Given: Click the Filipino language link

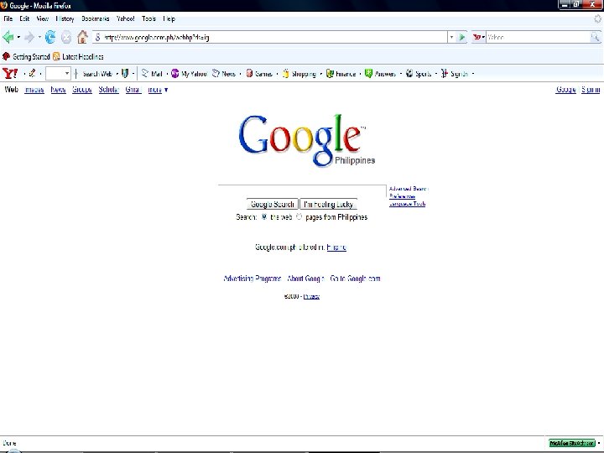Looking at the screenshot, I should [x=336, y=247].
